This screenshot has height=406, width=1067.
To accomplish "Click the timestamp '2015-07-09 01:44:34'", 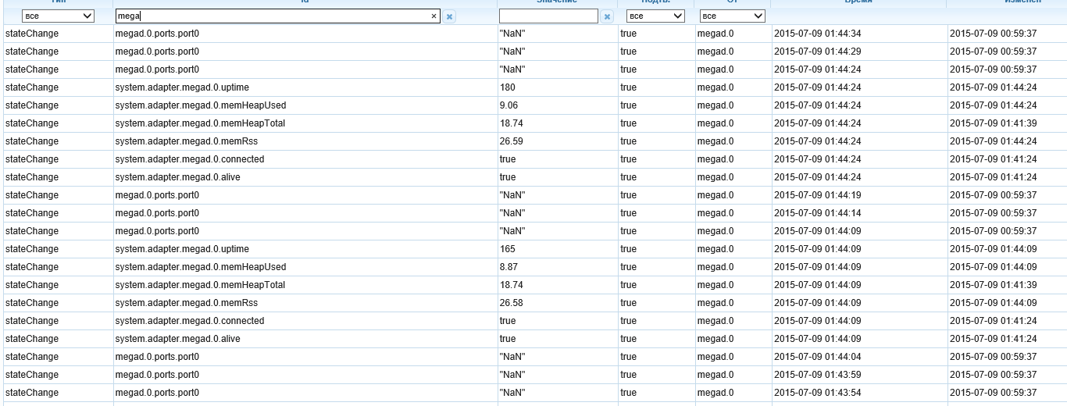I will (817, 34).
